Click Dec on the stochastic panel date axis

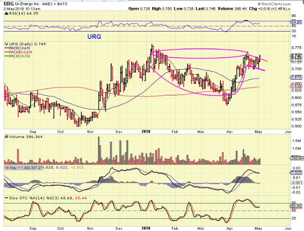pos(119,228)
